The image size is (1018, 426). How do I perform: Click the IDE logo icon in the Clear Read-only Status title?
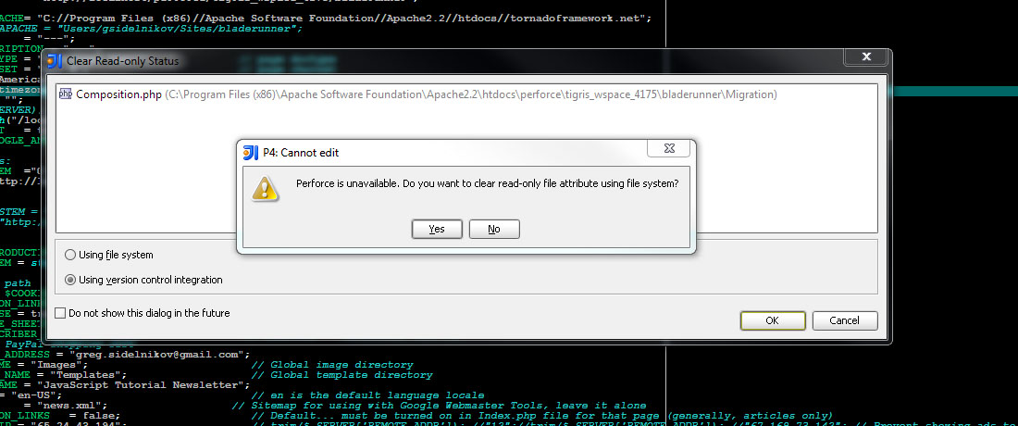click(x=56, y=61)
